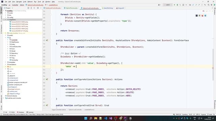This screenshot has width=216, height=121.
Task: Click the Collapse All icon in Project panel
Action: tap(34, 8)
